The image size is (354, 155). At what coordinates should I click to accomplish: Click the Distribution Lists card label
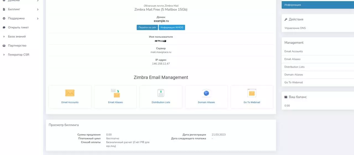coord(161,102)
